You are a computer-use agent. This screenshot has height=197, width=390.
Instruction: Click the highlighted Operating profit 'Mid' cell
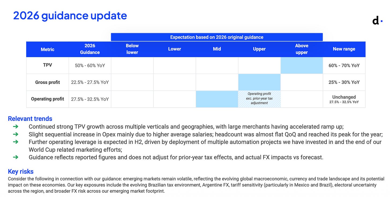click(217, 99)
